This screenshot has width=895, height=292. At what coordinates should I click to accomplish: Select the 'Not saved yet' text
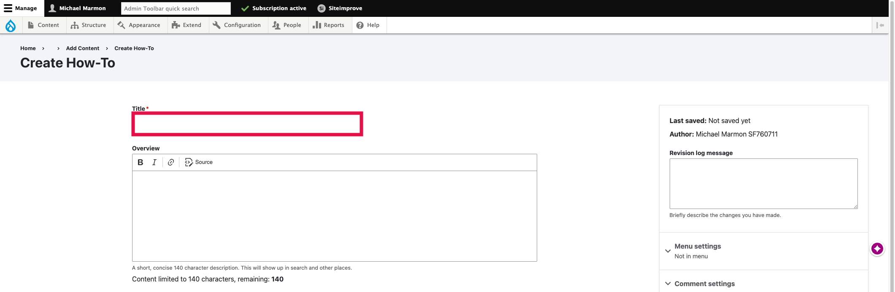[x=729, y=121]
